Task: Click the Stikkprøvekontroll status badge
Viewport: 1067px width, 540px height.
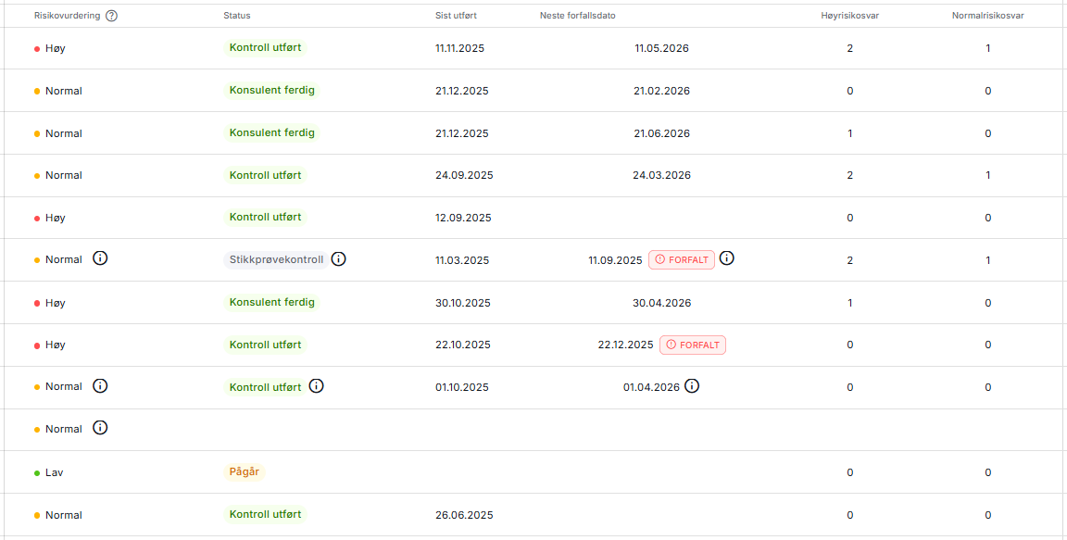Action: (x=276, y=259)
